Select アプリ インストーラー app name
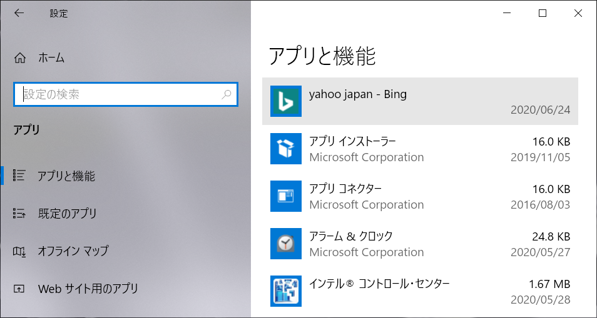The height and width of the screenshot is (318, 597). (x=352, y=141)
